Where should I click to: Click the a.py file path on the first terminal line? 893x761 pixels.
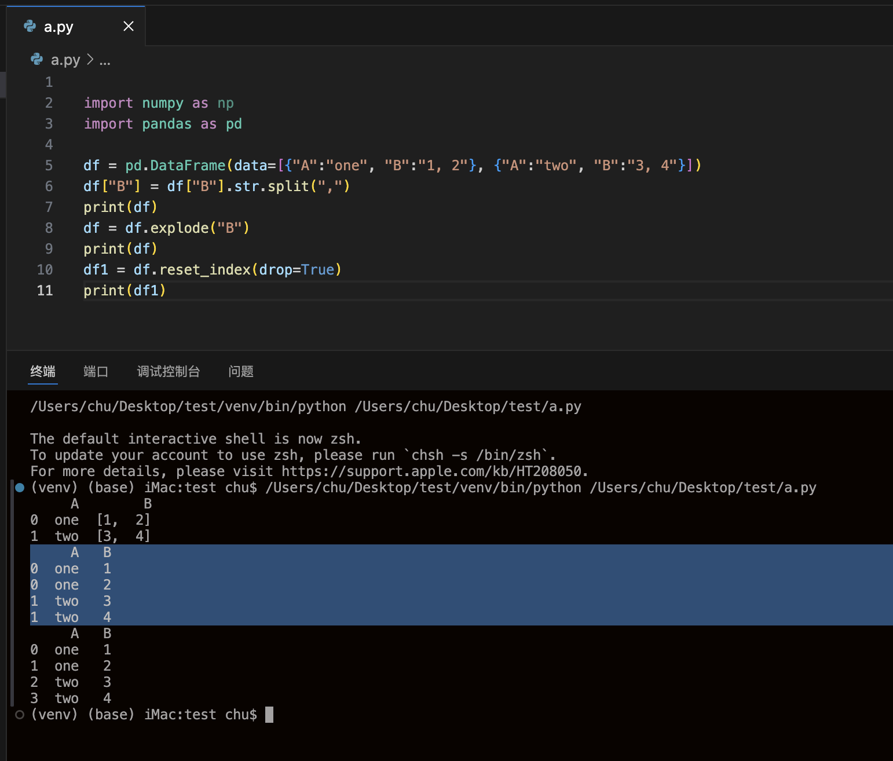[x=467, y=407]
